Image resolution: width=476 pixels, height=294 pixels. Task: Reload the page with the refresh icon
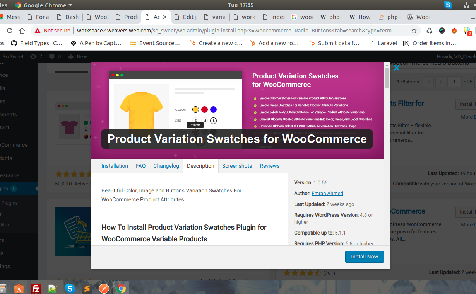(x=10, y=31)
